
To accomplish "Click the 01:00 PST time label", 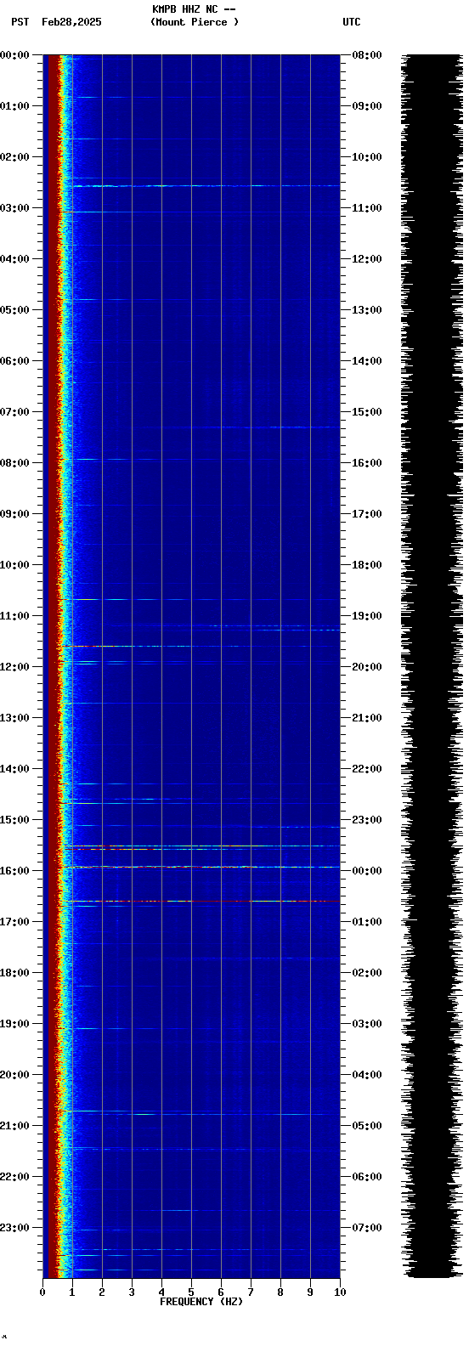I will [14, 106].
